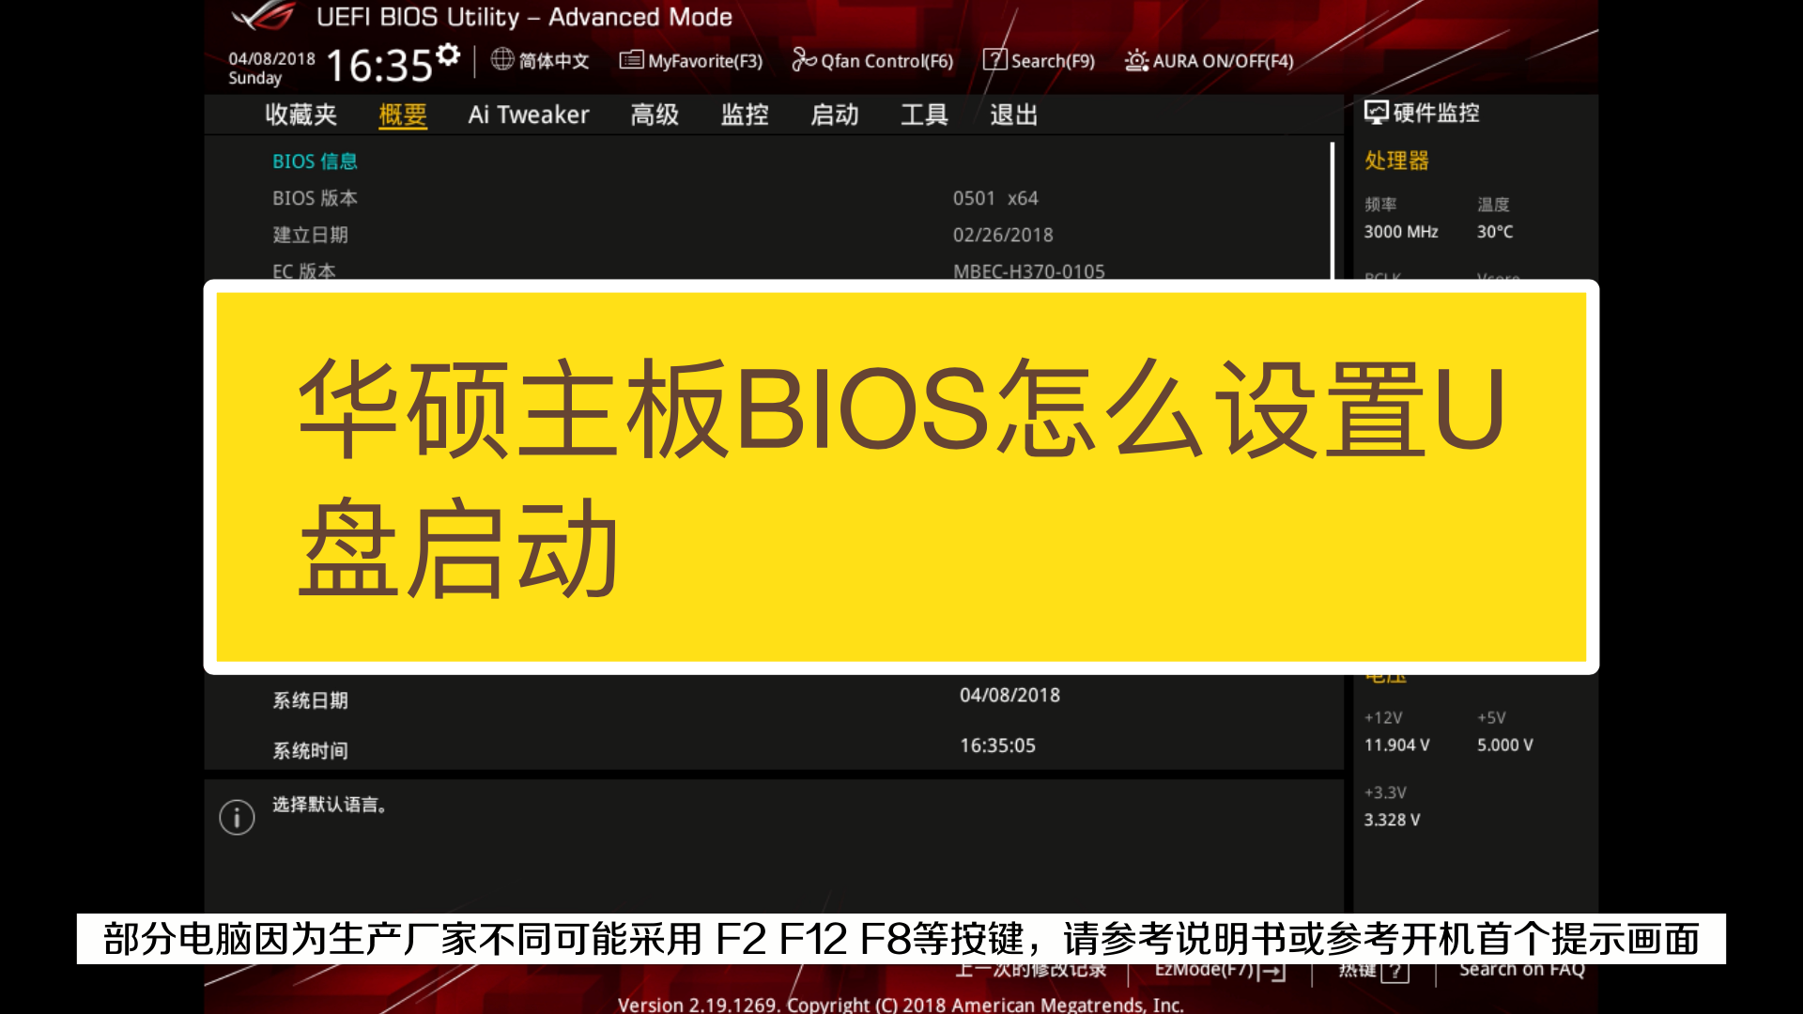Click build date 02/26/2018
The width and height of the screenshot is (1803, 1014).
click(x=1003, y=235)
